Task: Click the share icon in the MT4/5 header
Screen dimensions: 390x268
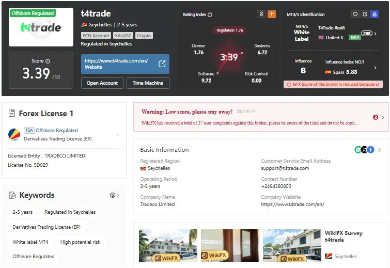Action: click(365, 14)
